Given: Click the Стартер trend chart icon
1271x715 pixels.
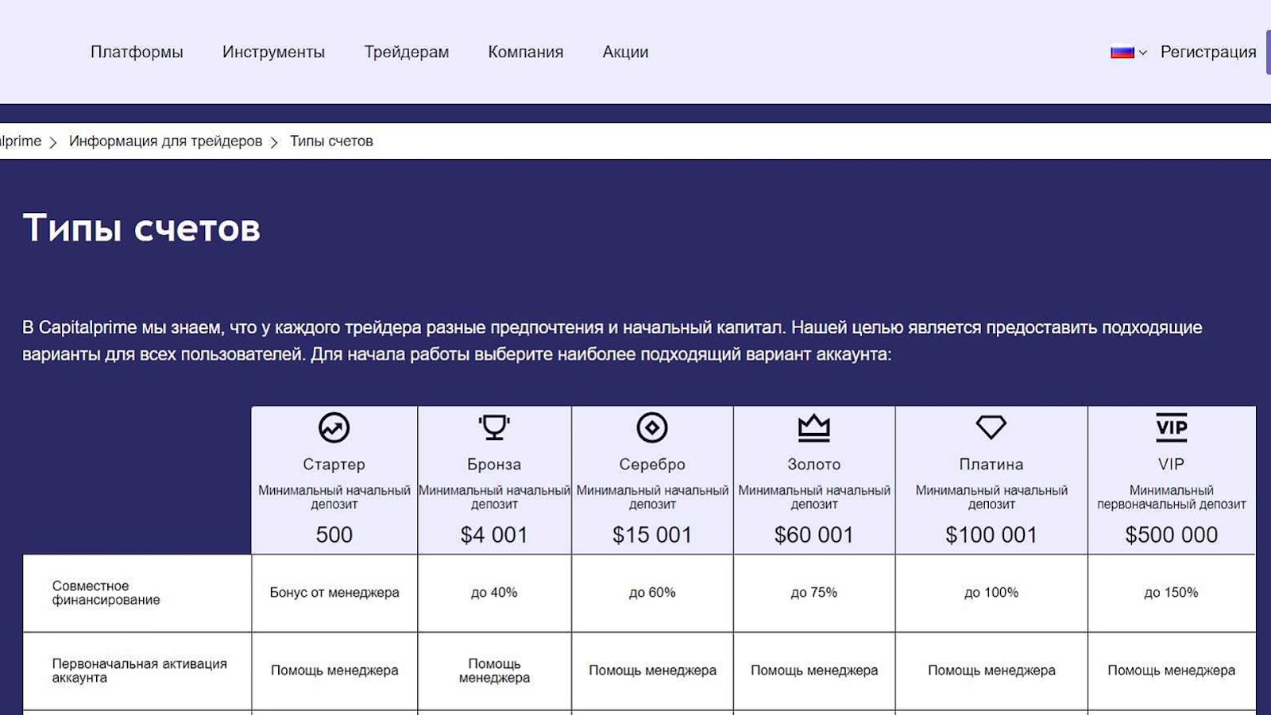Looking at the screenshot, I should [334, 428].
